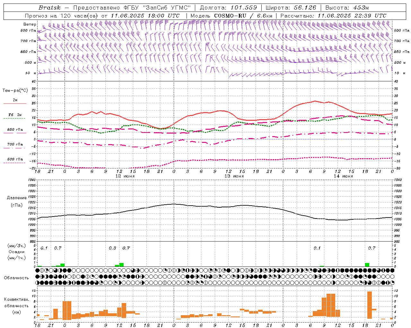Click the Ветер wind panel label
The height and width of the screenshot is (328, 411).
(x=30, y=24)
